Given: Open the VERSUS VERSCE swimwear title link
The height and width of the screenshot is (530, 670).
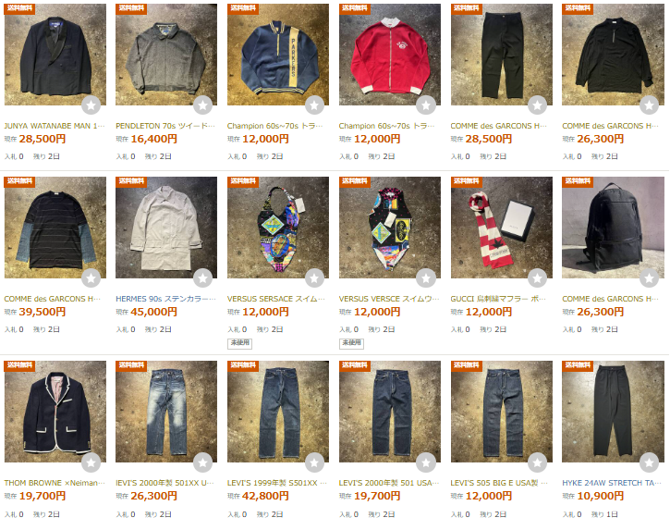Looking at the screenshot, I should point(389,299).
